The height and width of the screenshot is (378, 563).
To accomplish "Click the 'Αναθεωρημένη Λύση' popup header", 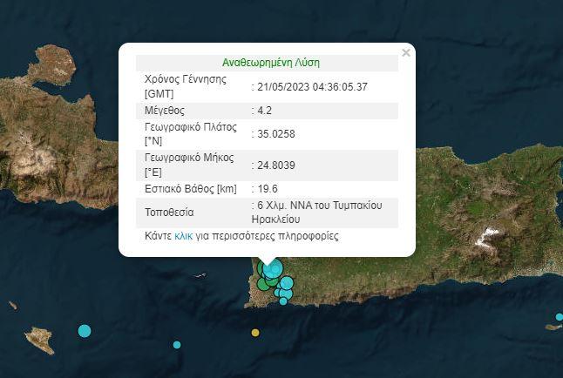I will pos(271,63).
